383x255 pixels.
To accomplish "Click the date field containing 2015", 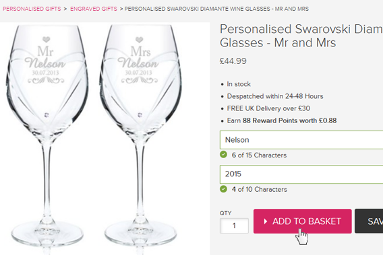I will pyautogui.click(x=301, y=174).
